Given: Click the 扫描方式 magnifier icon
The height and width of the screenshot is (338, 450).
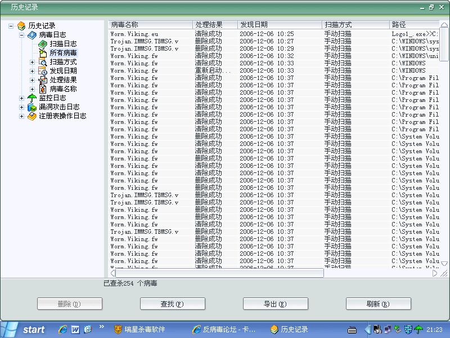Looking at the screenshot, I should (43, 62).
